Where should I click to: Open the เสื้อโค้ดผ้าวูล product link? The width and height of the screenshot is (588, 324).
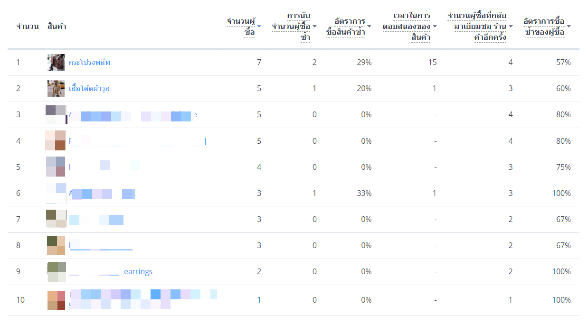89,88
